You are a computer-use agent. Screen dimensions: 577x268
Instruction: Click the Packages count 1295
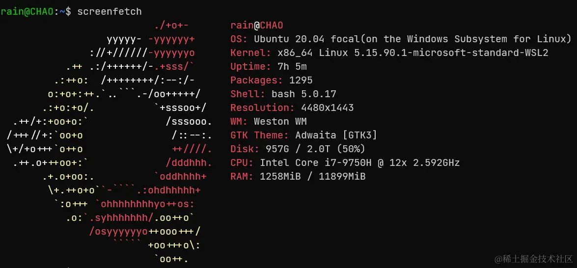[301, 80]
